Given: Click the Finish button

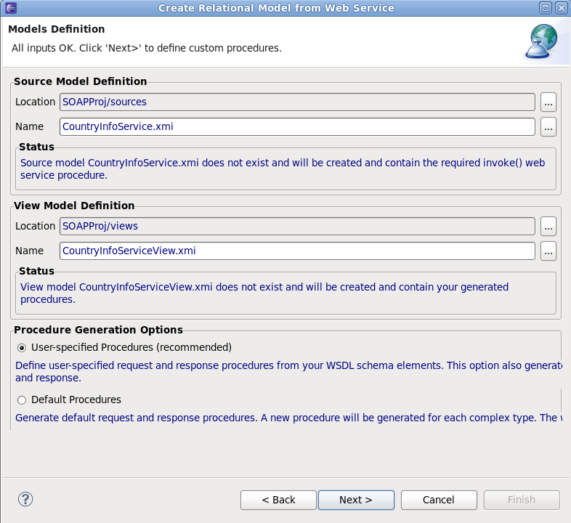Looking at the screenshot, I should click(522, 500).
